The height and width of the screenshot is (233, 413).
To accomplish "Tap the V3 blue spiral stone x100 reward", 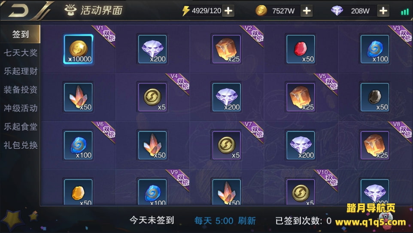I will click(374, 49).
